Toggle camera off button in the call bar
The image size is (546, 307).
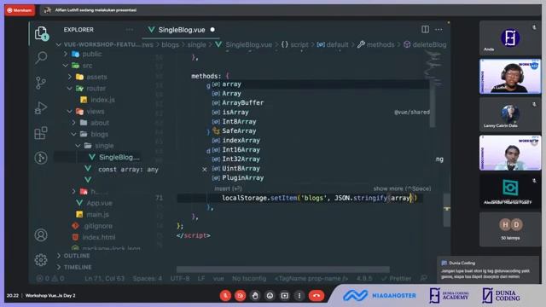[x=241, y=296]
